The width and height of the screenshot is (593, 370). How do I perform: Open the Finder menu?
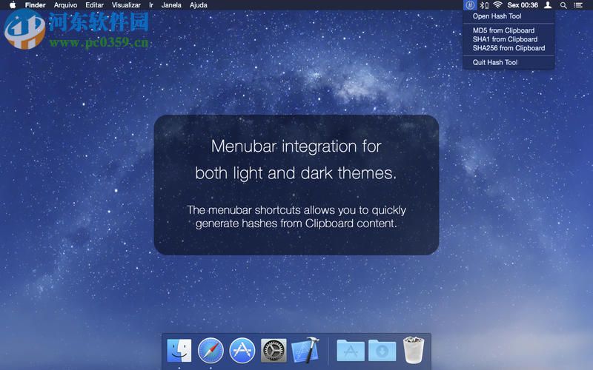[x=35, y=5]
